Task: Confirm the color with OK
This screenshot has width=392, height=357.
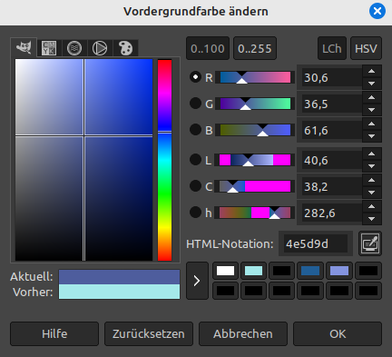Action: click(338, 334)
